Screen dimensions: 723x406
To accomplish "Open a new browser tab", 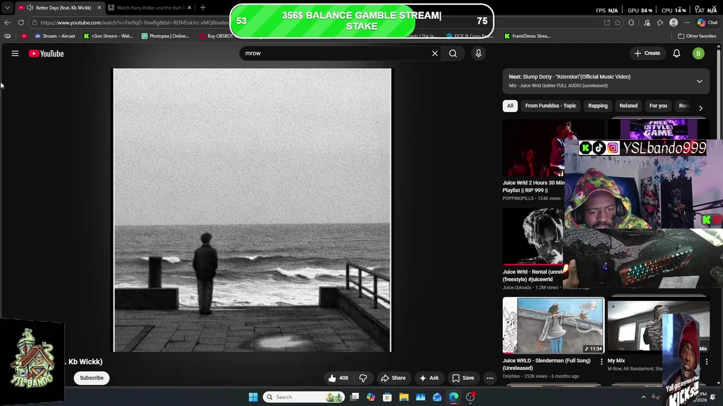I will [x=203, y=8].
